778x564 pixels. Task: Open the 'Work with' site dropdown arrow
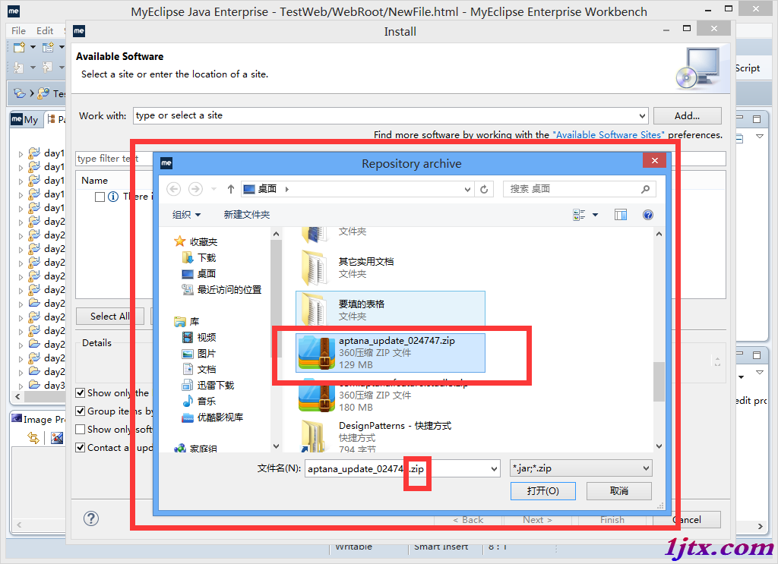[642, 116]
